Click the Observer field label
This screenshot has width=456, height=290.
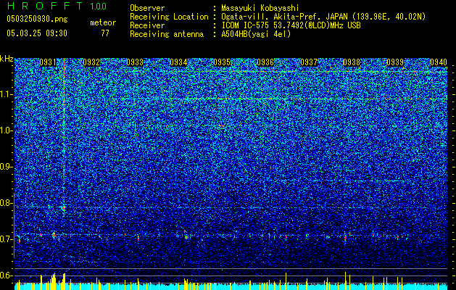(147, 8)
